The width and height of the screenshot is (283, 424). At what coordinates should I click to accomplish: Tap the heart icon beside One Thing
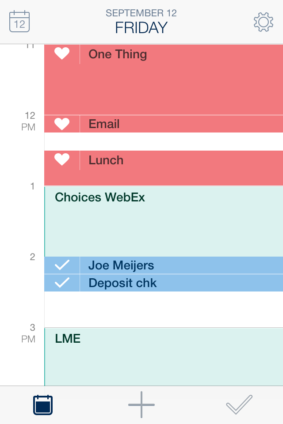tap(62, 54)
